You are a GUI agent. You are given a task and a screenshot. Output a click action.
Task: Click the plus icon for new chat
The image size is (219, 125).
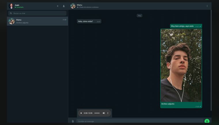tap(58, 6)
